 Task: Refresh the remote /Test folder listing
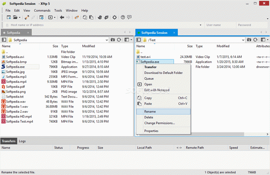[255, 40]
